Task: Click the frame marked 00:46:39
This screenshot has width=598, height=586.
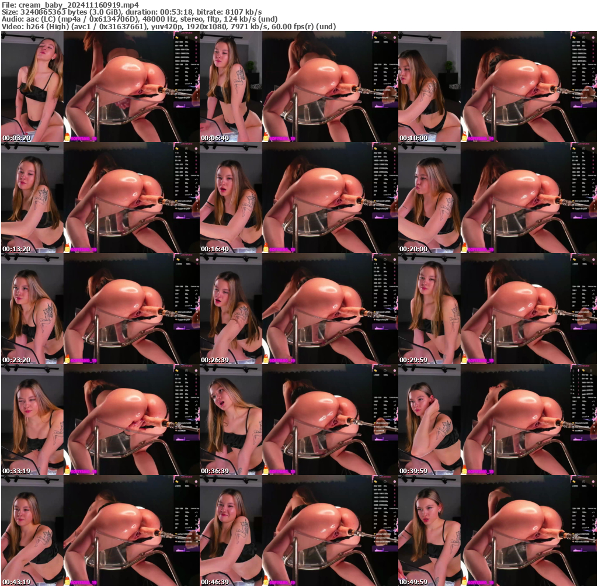Action: (298, 530)
